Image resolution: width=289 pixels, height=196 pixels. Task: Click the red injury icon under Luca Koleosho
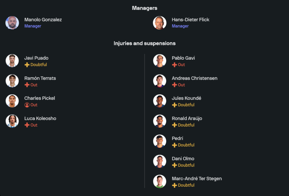coord(27,125)
